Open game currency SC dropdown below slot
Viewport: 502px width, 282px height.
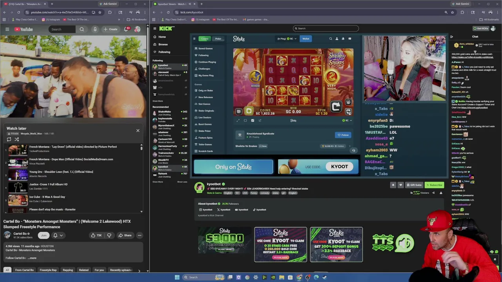(x=346, y=121)
